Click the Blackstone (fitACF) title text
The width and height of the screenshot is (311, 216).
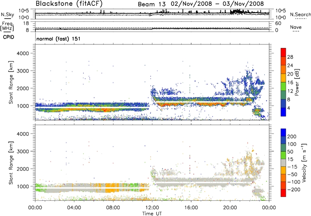coord(69,4)
